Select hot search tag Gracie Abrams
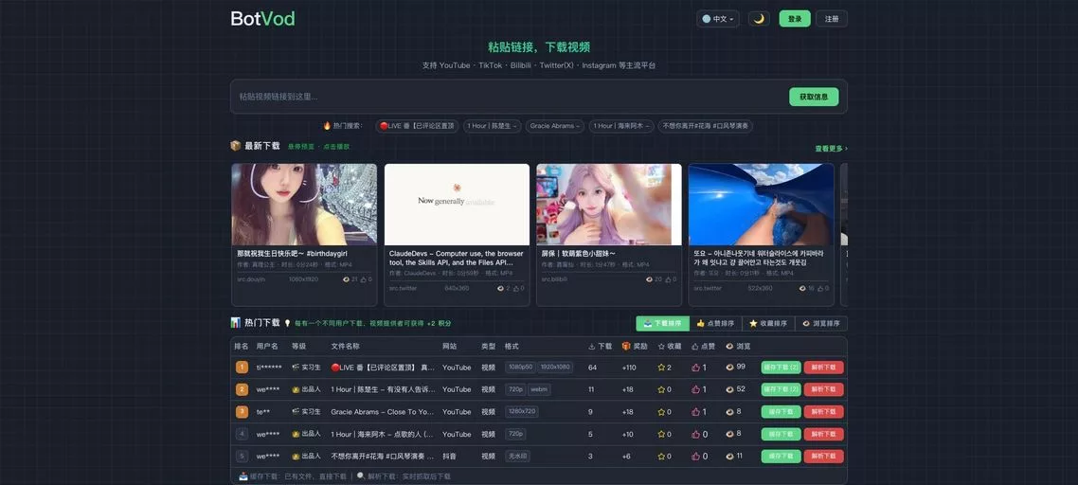Screen dimensions: 1078x485 (555, 126)
